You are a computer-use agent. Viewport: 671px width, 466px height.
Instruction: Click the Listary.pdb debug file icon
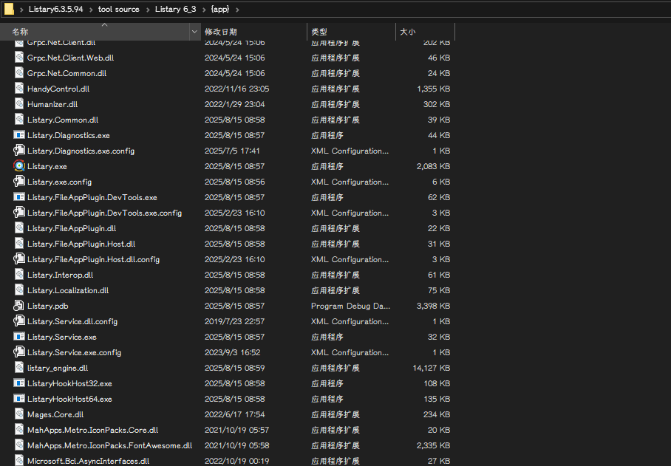coord(18,306)
